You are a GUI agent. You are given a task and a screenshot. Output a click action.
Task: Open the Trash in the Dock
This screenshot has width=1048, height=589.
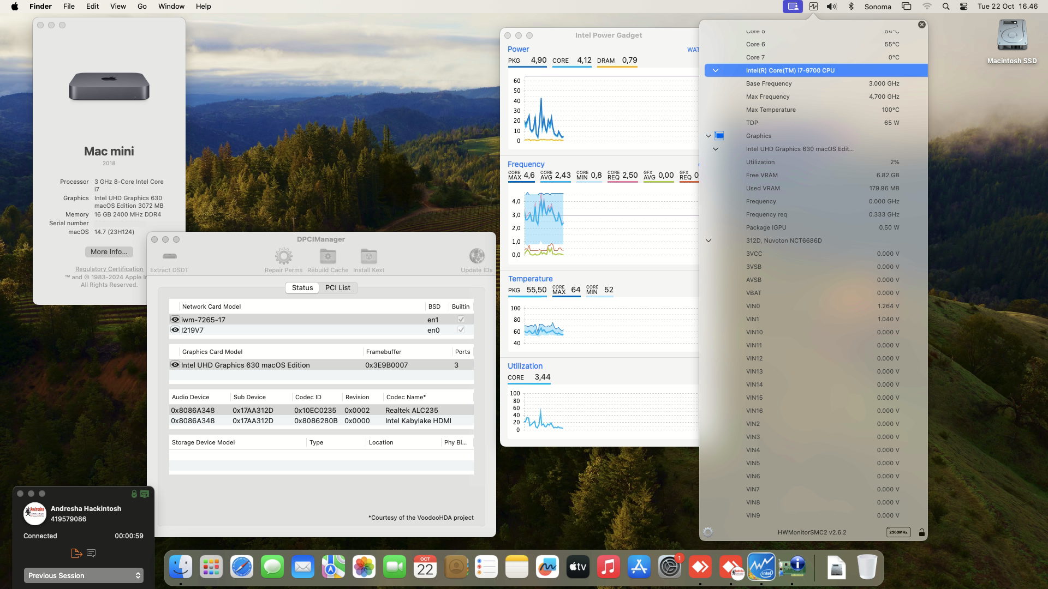click(x=867, y=568)
